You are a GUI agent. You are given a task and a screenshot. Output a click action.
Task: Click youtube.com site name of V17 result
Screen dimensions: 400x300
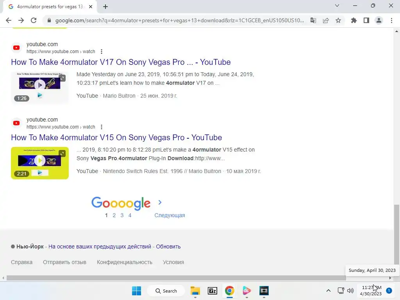(42, 44)
